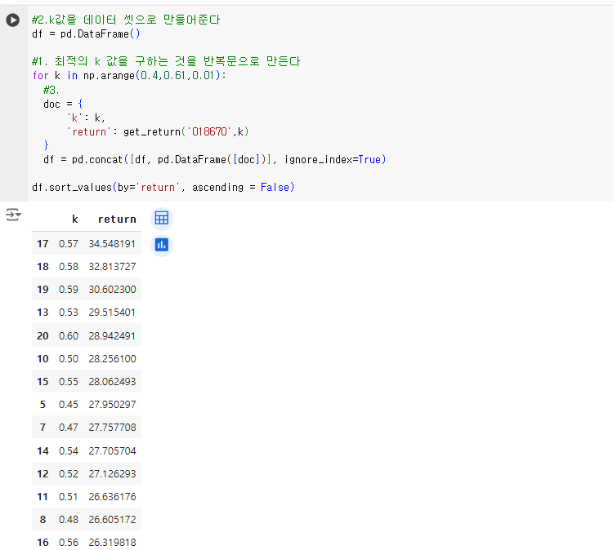Click the 'doc = {' code line

pyautogui.click(x=63, y=104)
